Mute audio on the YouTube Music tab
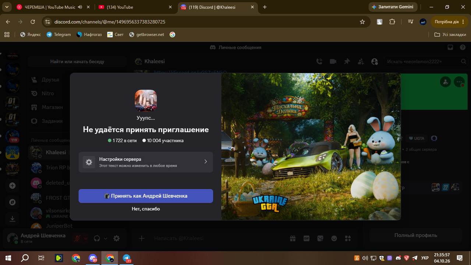 pos(80,7)
